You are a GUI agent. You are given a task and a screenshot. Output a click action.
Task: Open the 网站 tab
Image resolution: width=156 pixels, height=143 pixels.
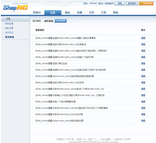tap(116, 13)
